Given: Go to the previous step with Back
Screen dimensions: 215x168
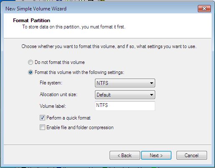Looking at the screenshot, I should click(125, 155).
